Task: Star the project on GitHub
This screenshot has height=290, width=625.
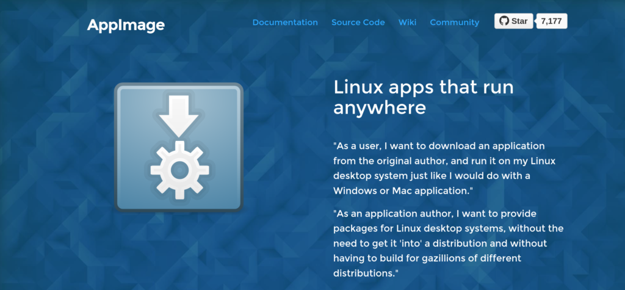Action: coord(514,21)
